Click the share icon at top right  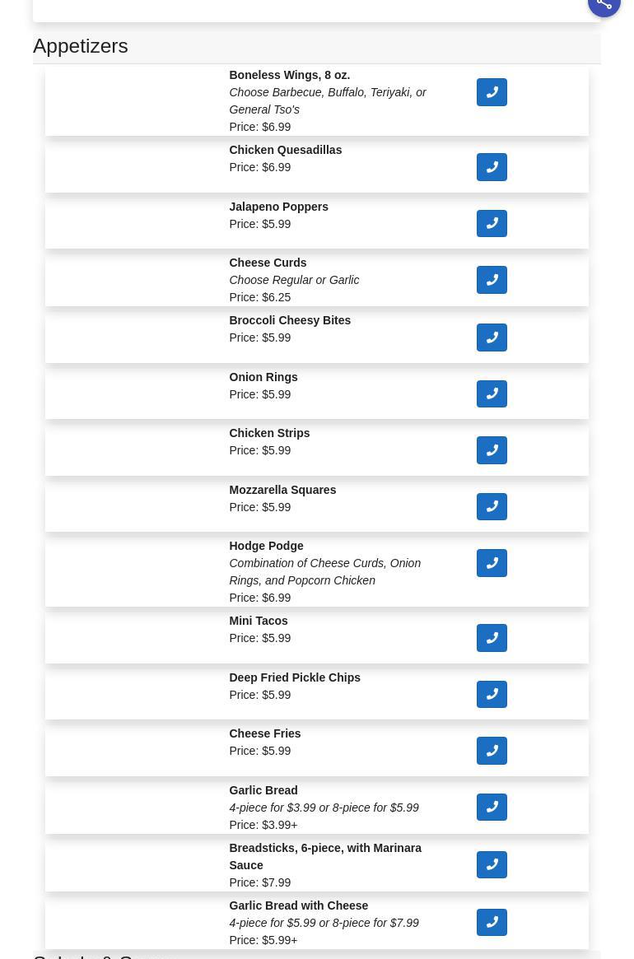604,5
